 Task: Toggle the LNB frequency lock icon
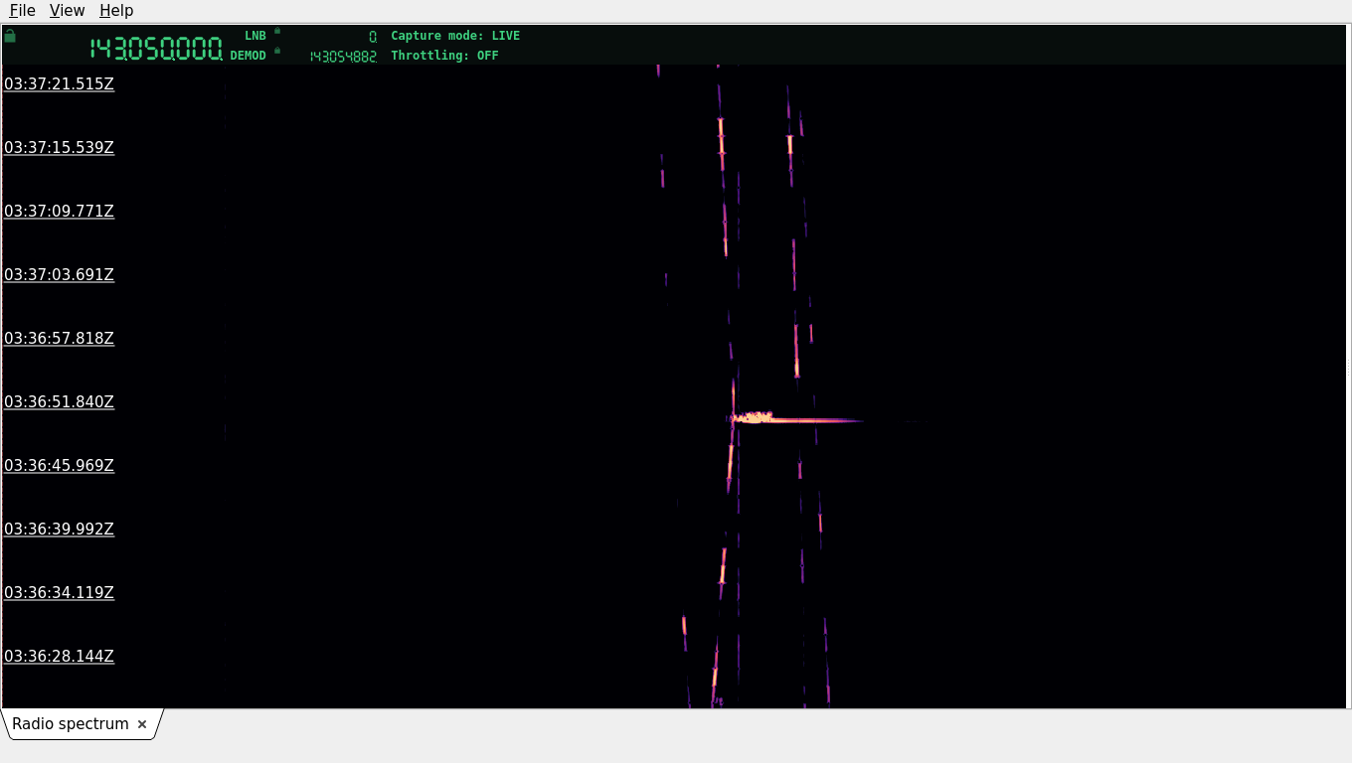tap(277, 31)
